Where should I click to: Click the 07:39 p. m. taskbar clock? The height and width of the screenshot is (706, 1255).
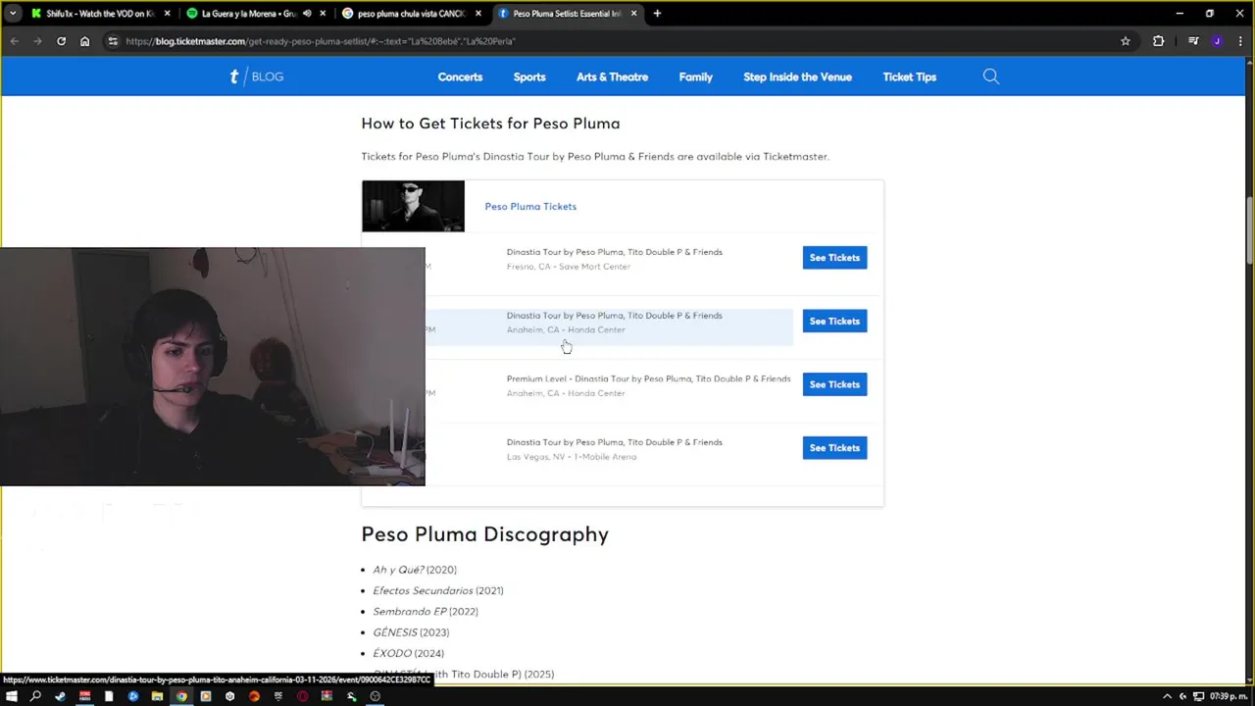[x=1228, y=696]
